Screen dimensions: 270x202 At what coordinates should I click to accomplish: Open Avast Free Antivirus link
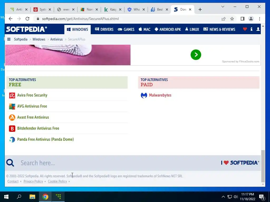33,117
